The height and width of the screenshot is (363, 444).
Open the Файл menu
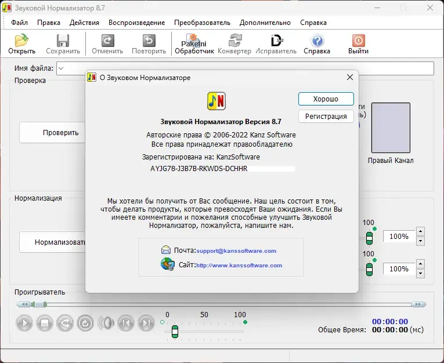tap(20, 23)
